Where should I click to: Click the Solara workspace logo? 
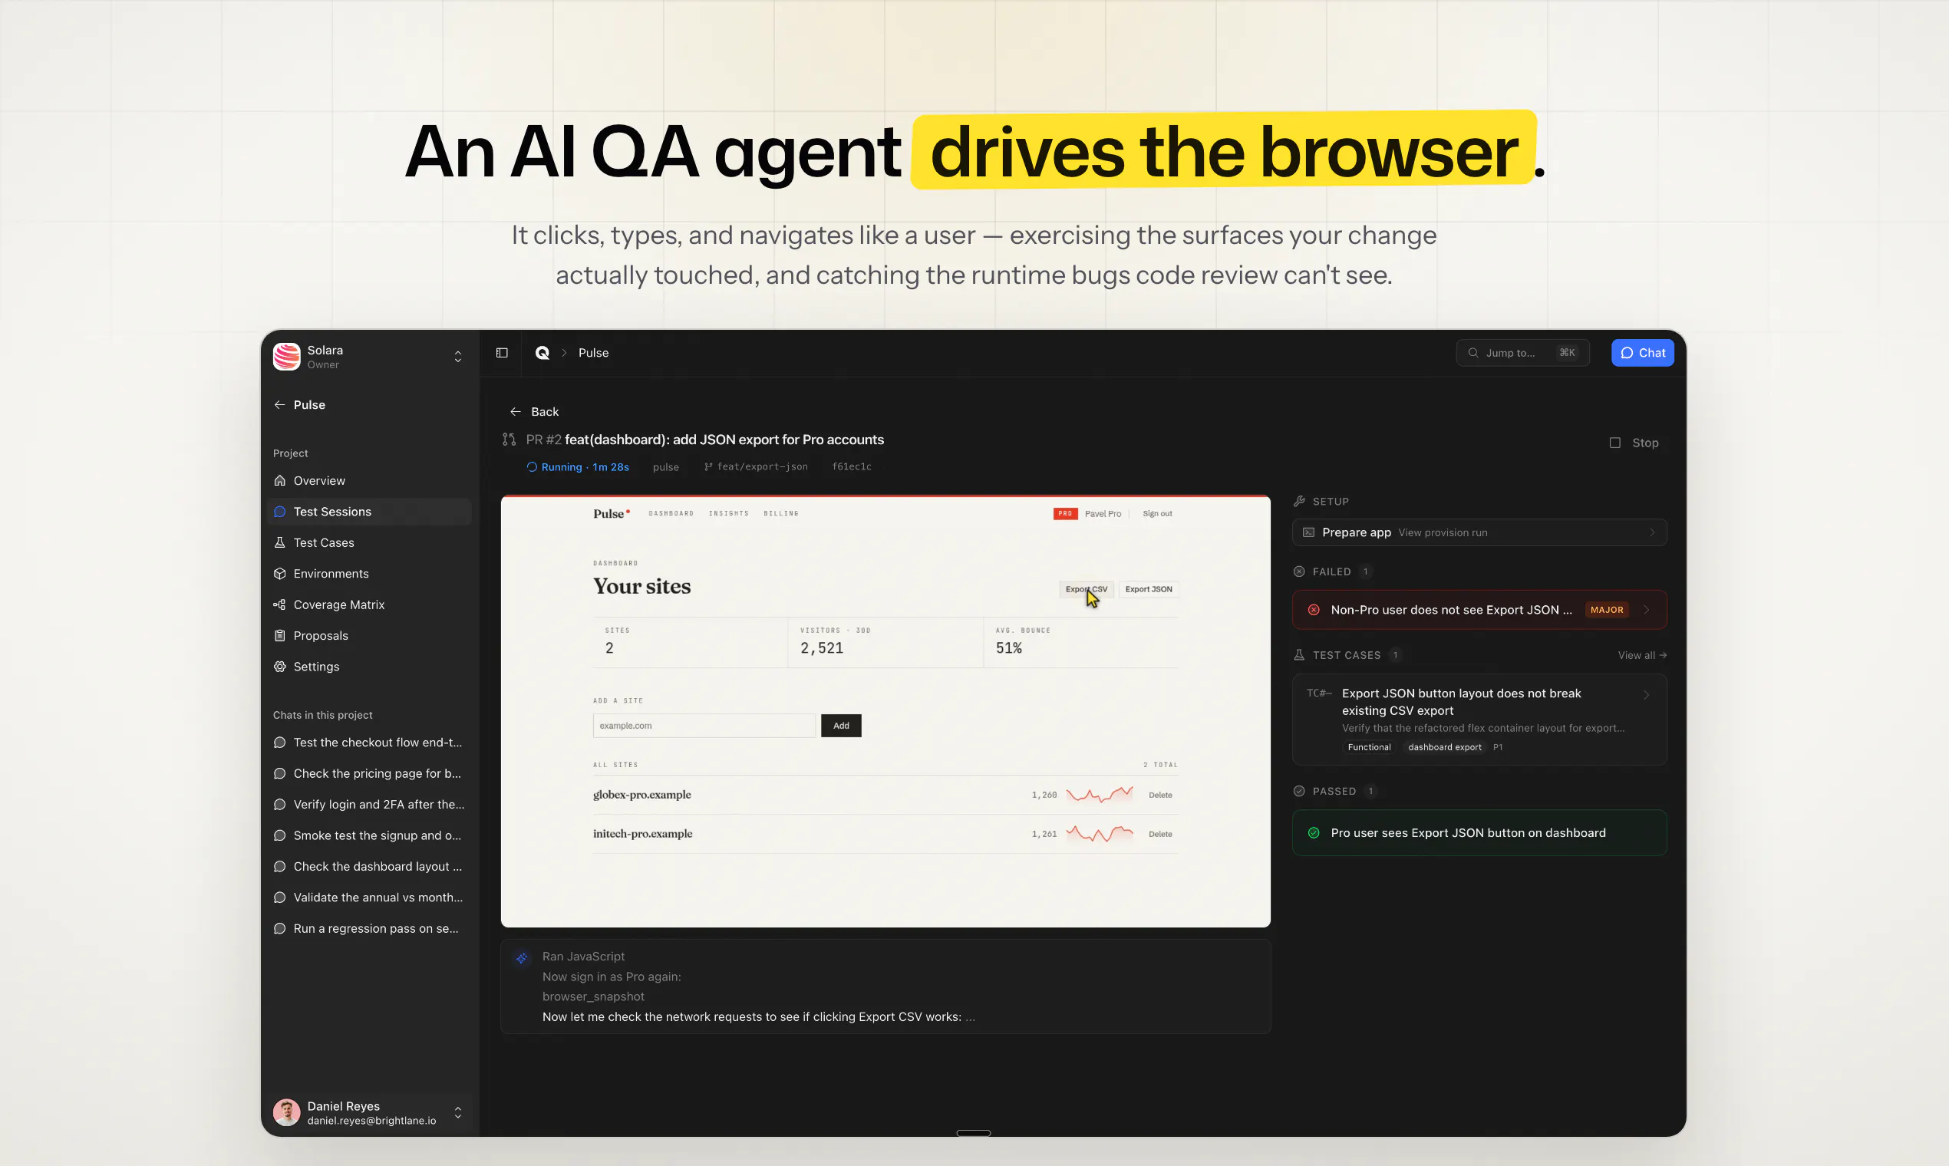[286, 356]
